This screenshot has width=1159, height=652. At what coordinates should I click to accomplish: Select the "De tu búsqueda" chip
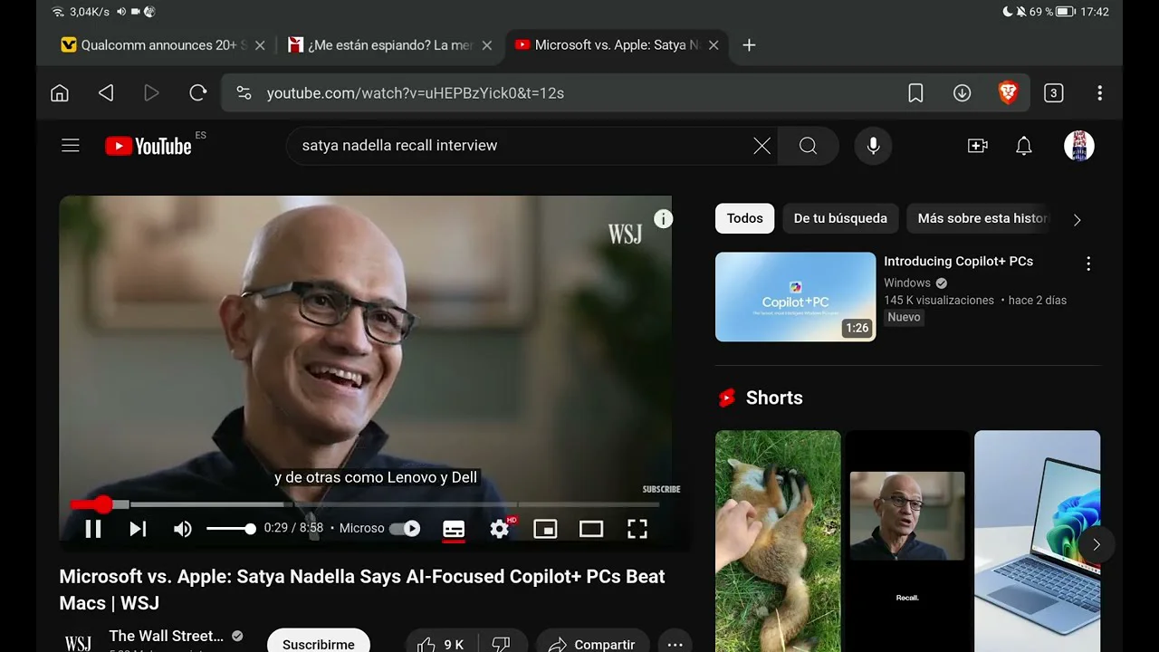(x=840, y=218)
